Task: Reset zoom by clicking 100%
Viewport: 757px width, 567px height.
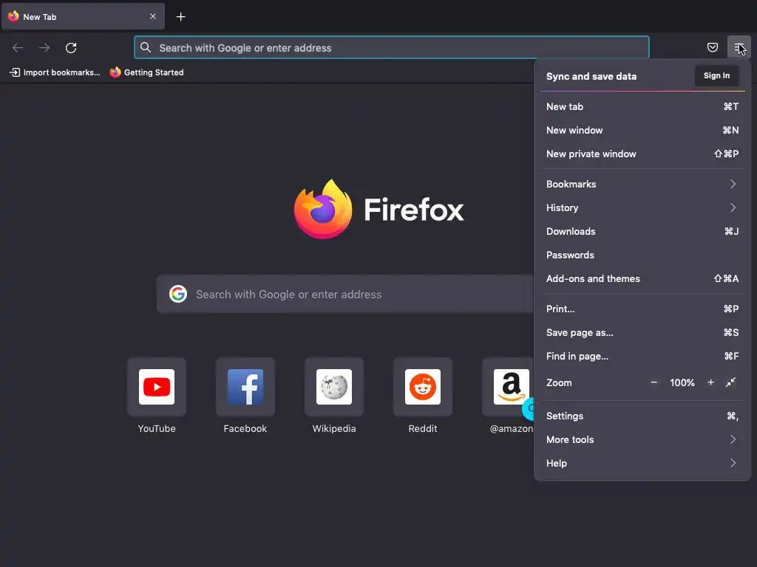Action: click(x=682, y=383)
